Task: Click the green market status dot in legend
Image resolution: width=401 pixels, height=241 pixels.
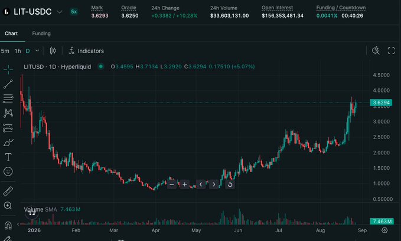Action: click(101, 67)
